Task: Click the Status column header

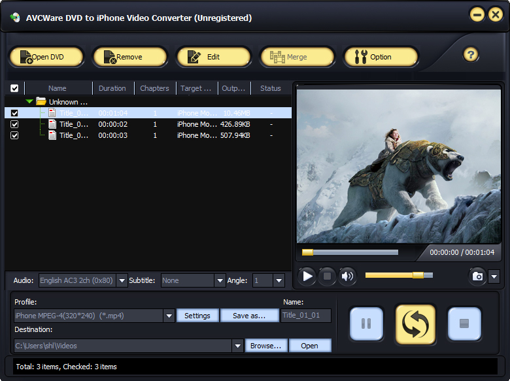Action: (x=270, y=88)
